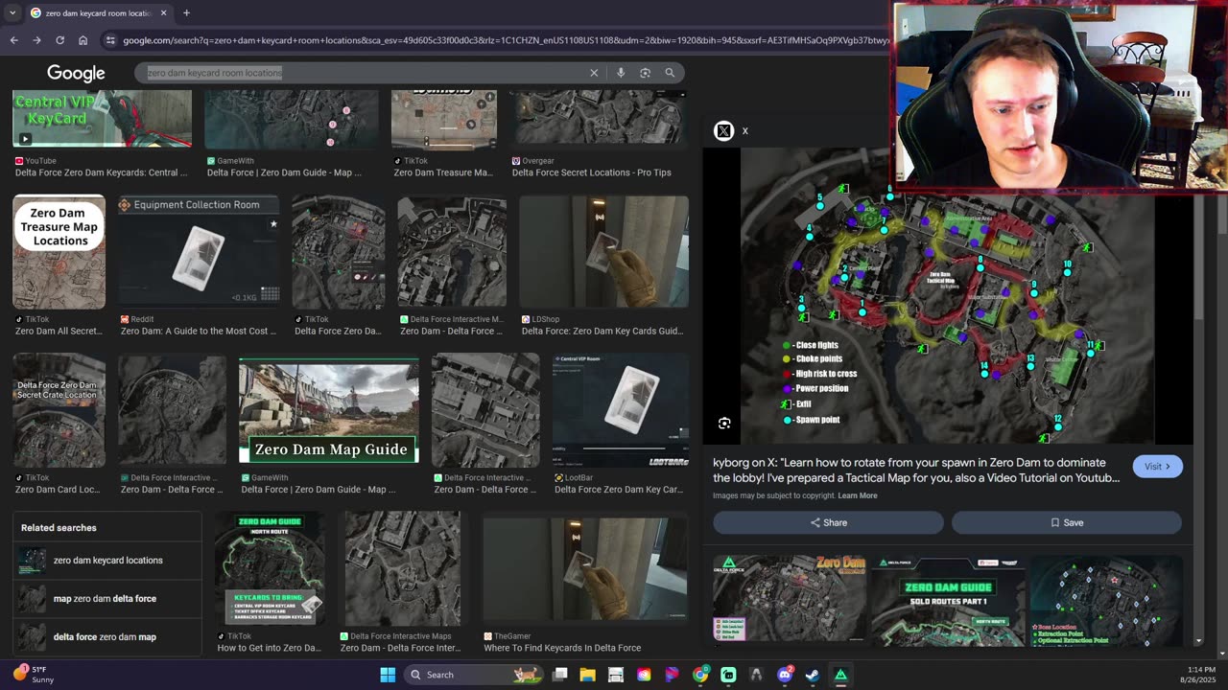
Task: Open TikTok How to Get into Zero Dam result
Action: [270, 648]
